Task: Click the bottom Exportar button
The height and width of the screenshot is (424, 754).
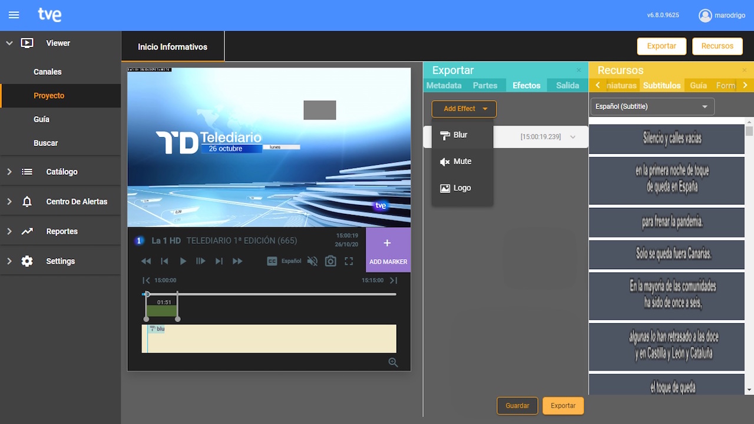Action: pyautogui.click(x=563, y=406)
